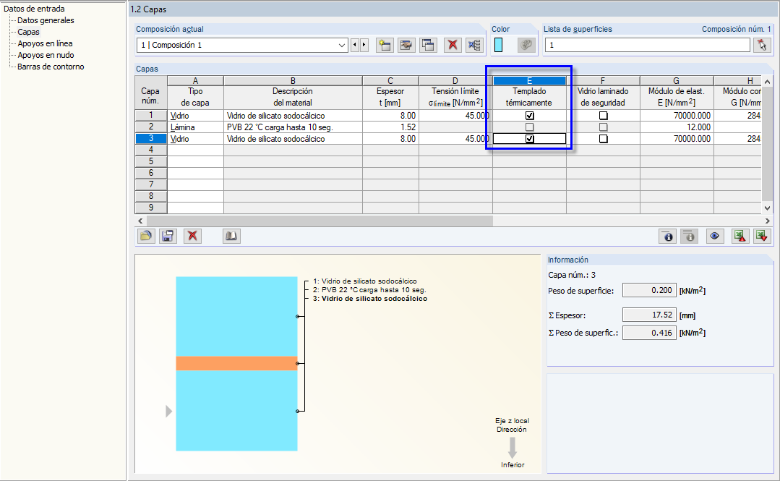Click the delete-all-compositions list icon

(x=474, y=46)
